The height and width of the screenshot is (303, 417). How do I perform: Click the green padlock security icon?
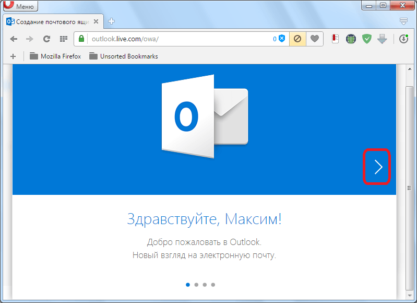81,39
